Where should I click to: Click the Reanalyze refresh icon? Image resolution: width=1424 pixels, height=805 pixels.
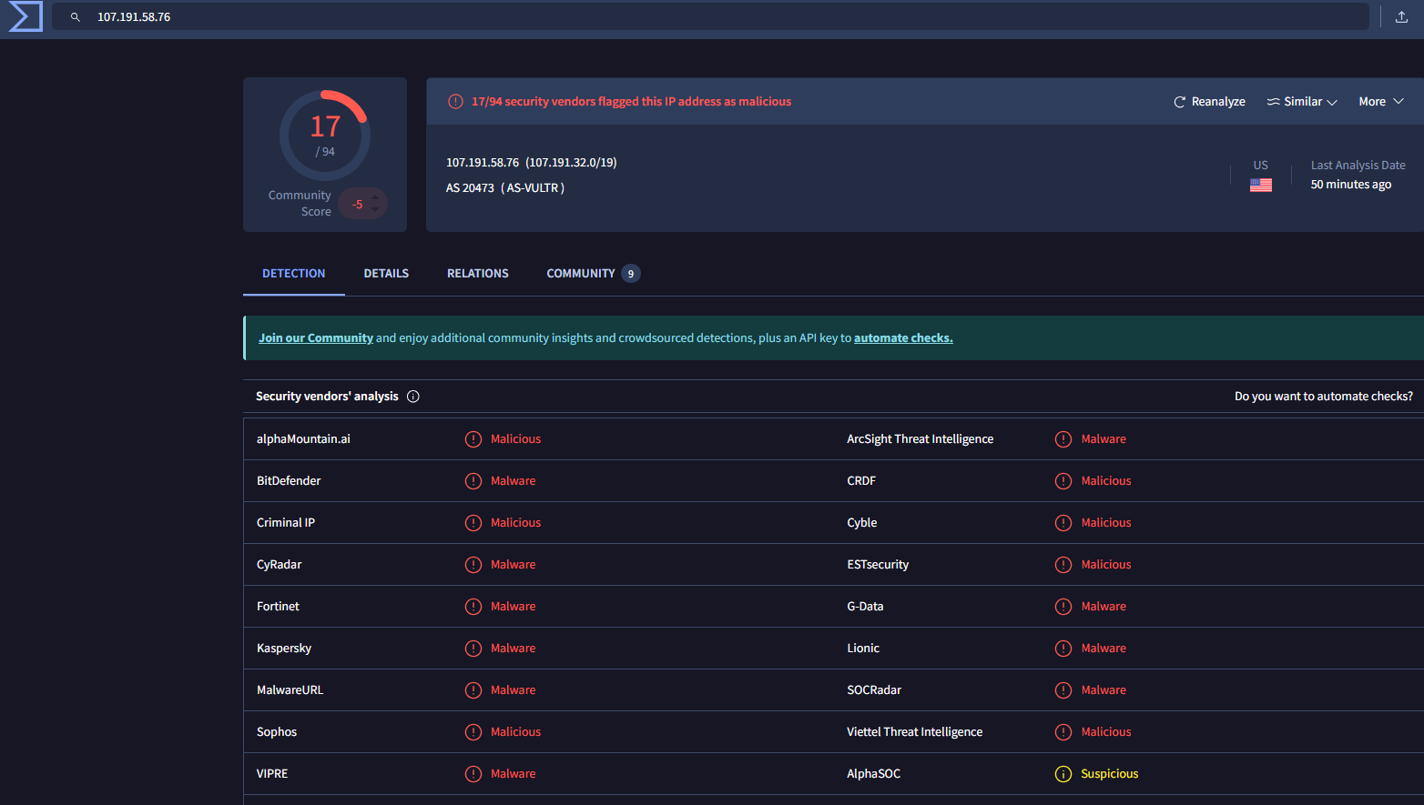[1180, 102]
